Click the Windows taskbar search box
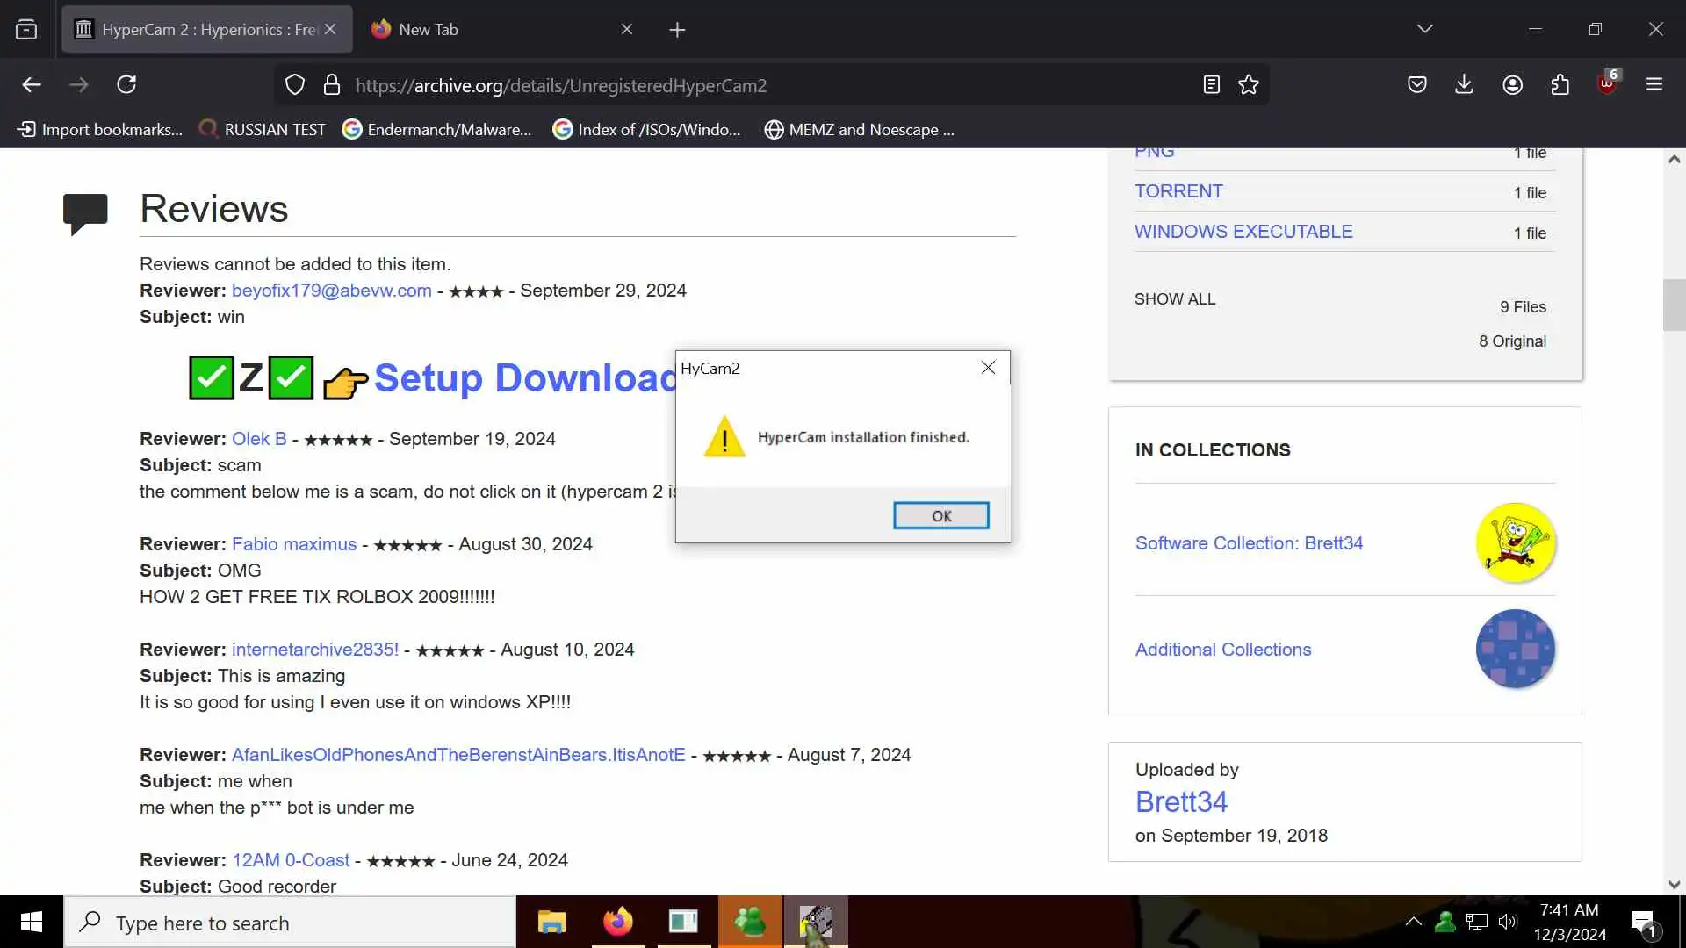The height and width of the screenshot is (948, 1686). coord(290,923)
